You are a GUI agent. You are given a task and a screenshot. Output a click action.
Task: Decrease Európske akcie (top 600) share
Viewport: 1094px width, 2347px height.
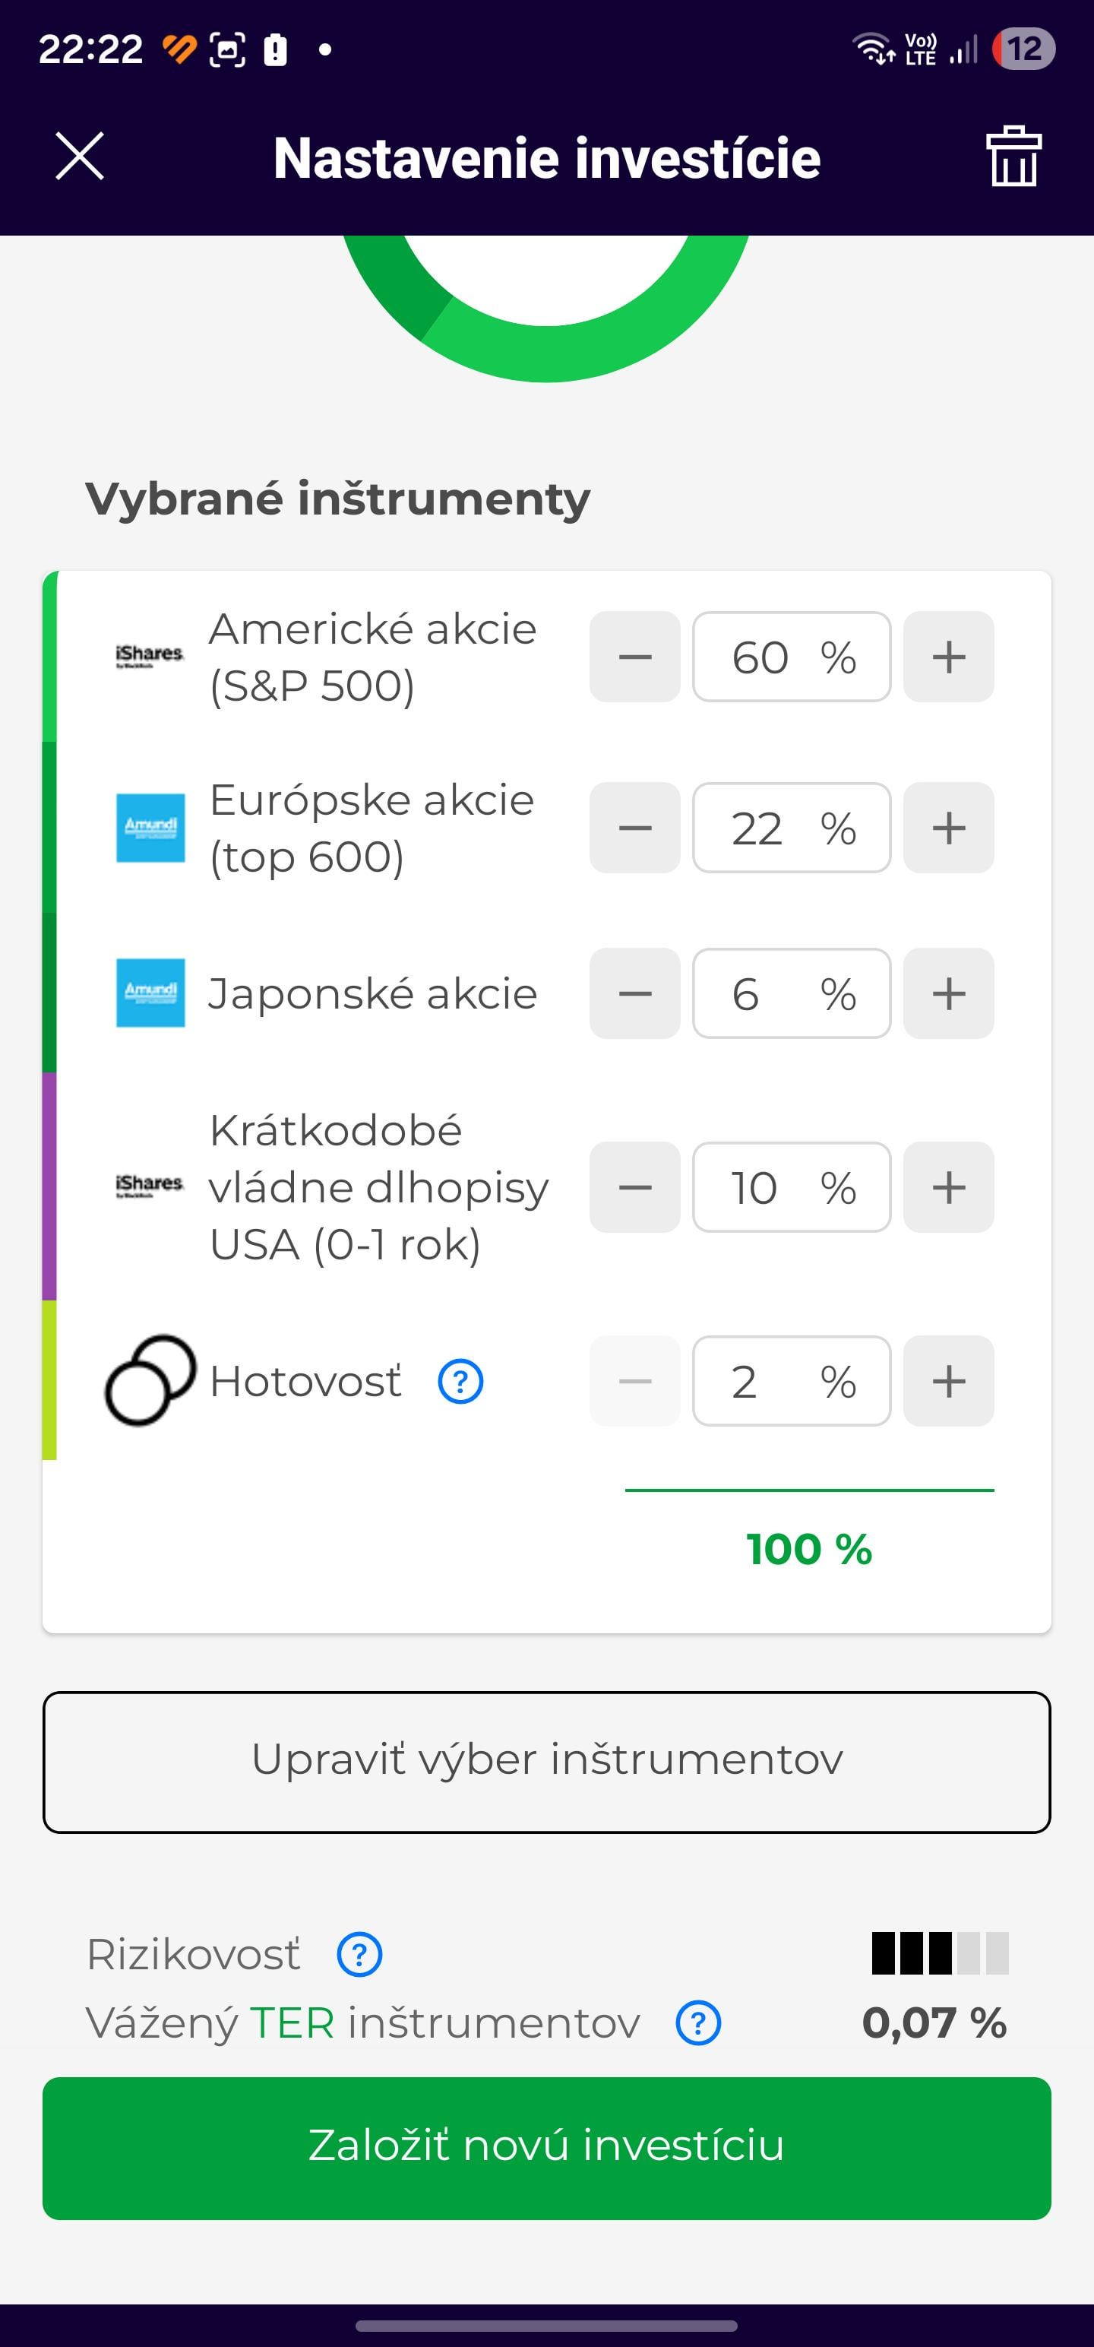coord(635,827)
